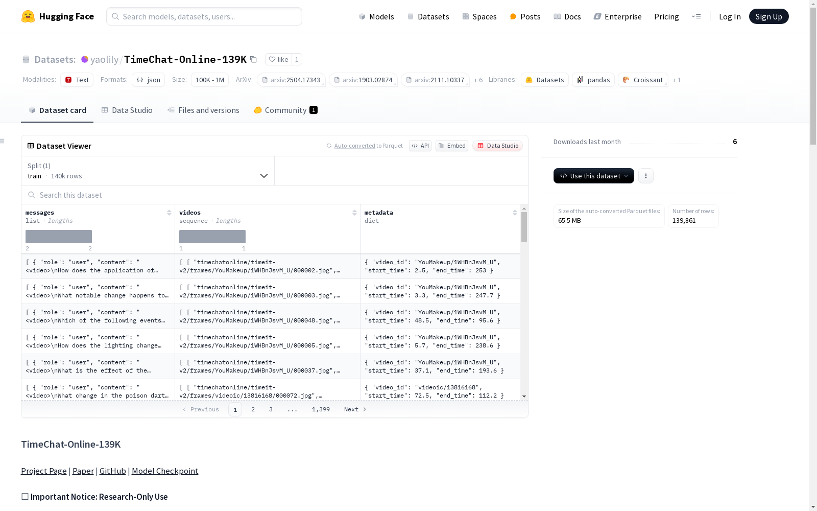This screenshot has height=511, width=817.
Task: Click the datasets stack icon near title
Action: 26,59
